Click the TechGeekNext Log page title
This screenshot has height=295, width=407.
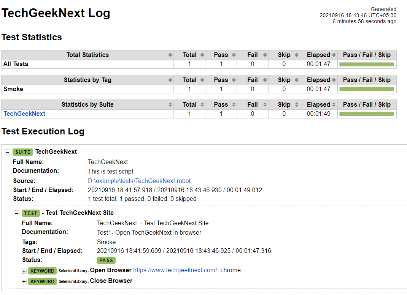(56, 13)
